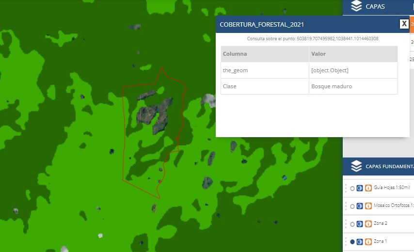The image size is (414, 252).
Task: Click the CAPAS FUNDAMENTALES layers icon
Action: [x=356, y=166]
